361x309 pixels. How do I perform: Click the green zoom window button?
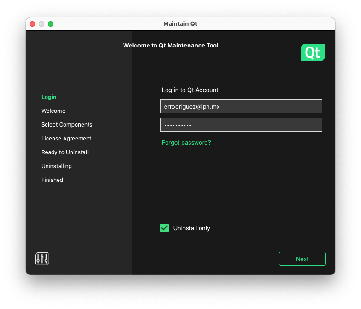point(51,24)
